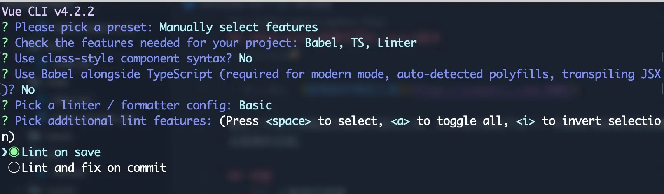The image size is (664, 194).
Task: Click the question mark before Pick a linter
Action: point(5,105)
